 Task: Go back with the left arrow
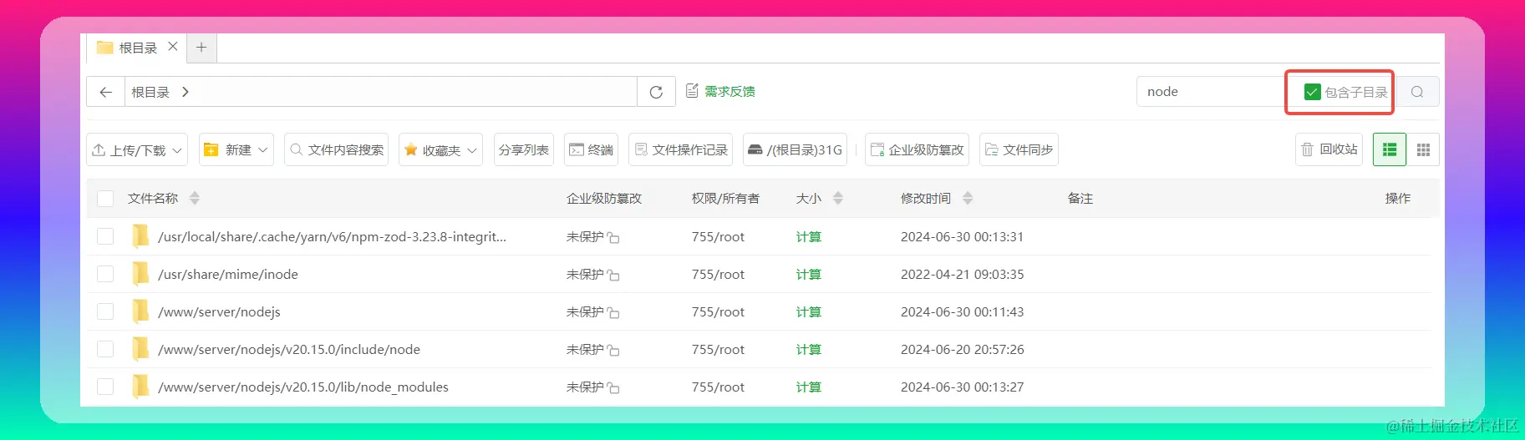pyautogui.click(x=105, y=92)
